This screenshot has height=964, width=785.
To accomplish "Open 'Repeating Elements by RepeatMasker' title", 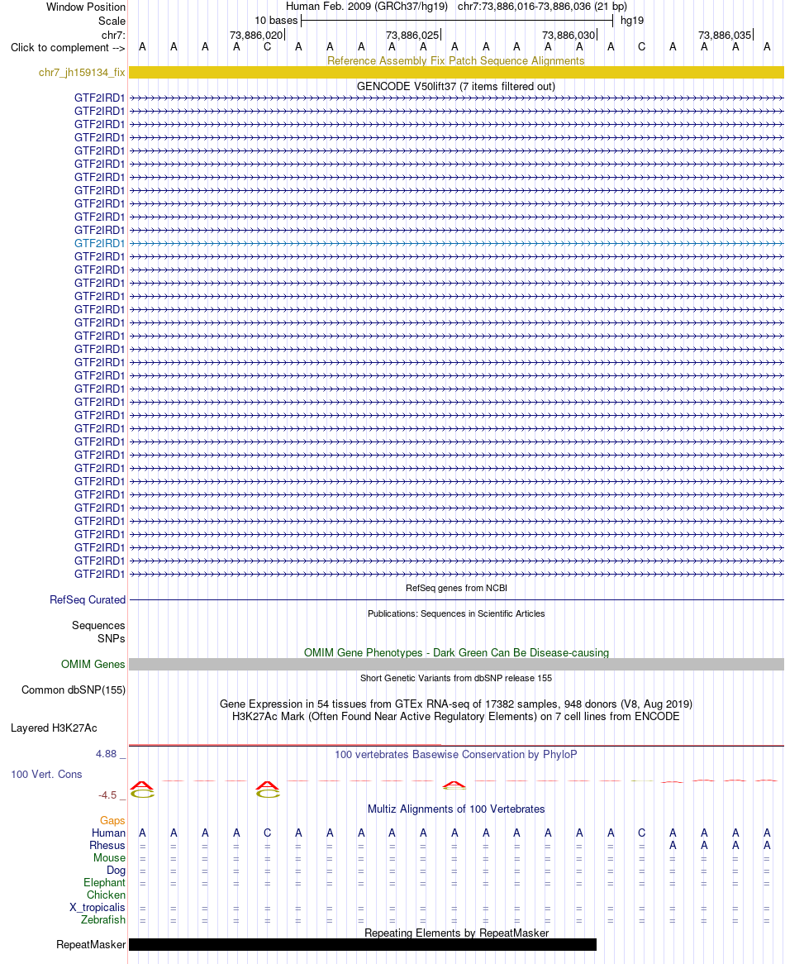I will pos(456,933).
